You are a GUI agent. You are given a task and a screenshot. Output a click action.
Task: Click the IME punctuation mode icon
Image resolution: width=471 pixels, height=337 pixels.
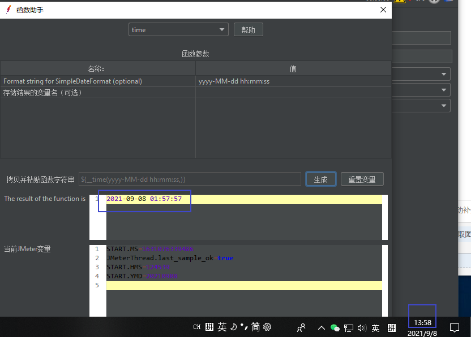coord(244,327)
